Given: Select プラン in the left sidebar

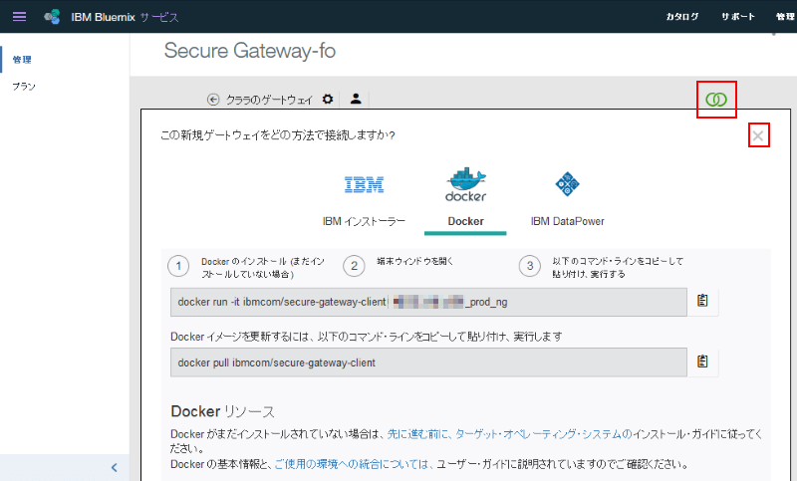Looking at the screenshot, I should 24,87.
